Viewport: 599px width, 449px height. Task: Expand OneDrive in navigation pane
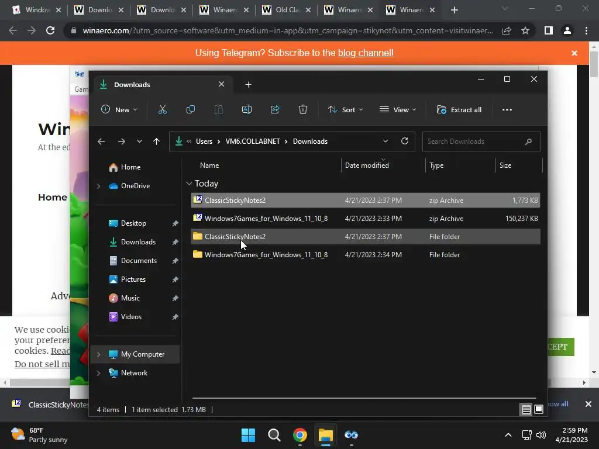pos(98,186)
